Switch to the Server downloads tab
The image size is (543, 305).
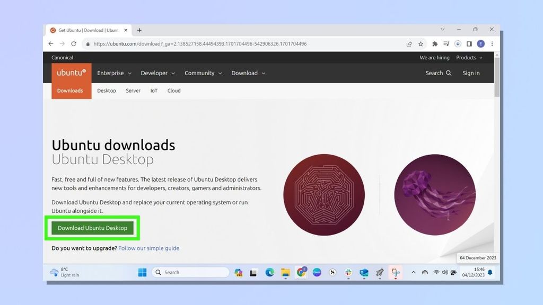pyautogui.click(x=133, y=91)
